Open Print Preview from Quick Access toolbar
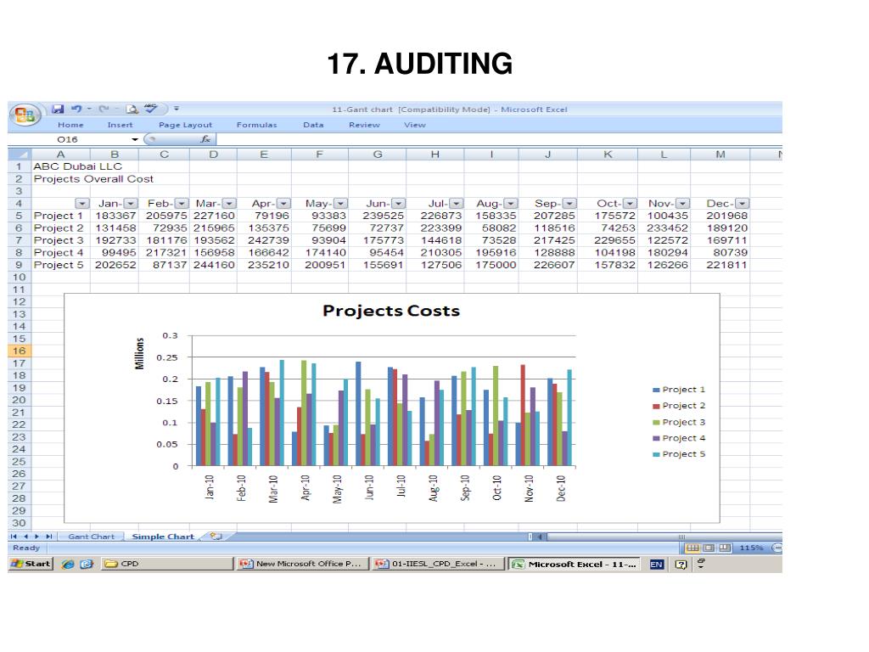The image size is (869, 652). point(132,109)
